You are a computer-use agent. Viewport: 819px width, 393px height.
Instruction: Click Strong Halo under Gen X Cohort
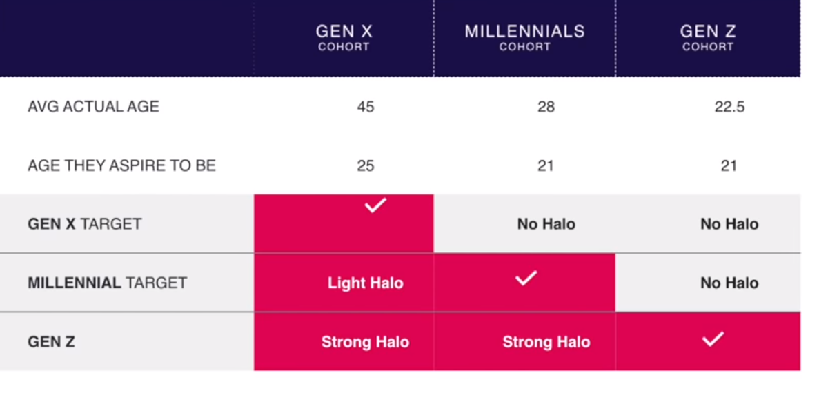pos(365,342)
